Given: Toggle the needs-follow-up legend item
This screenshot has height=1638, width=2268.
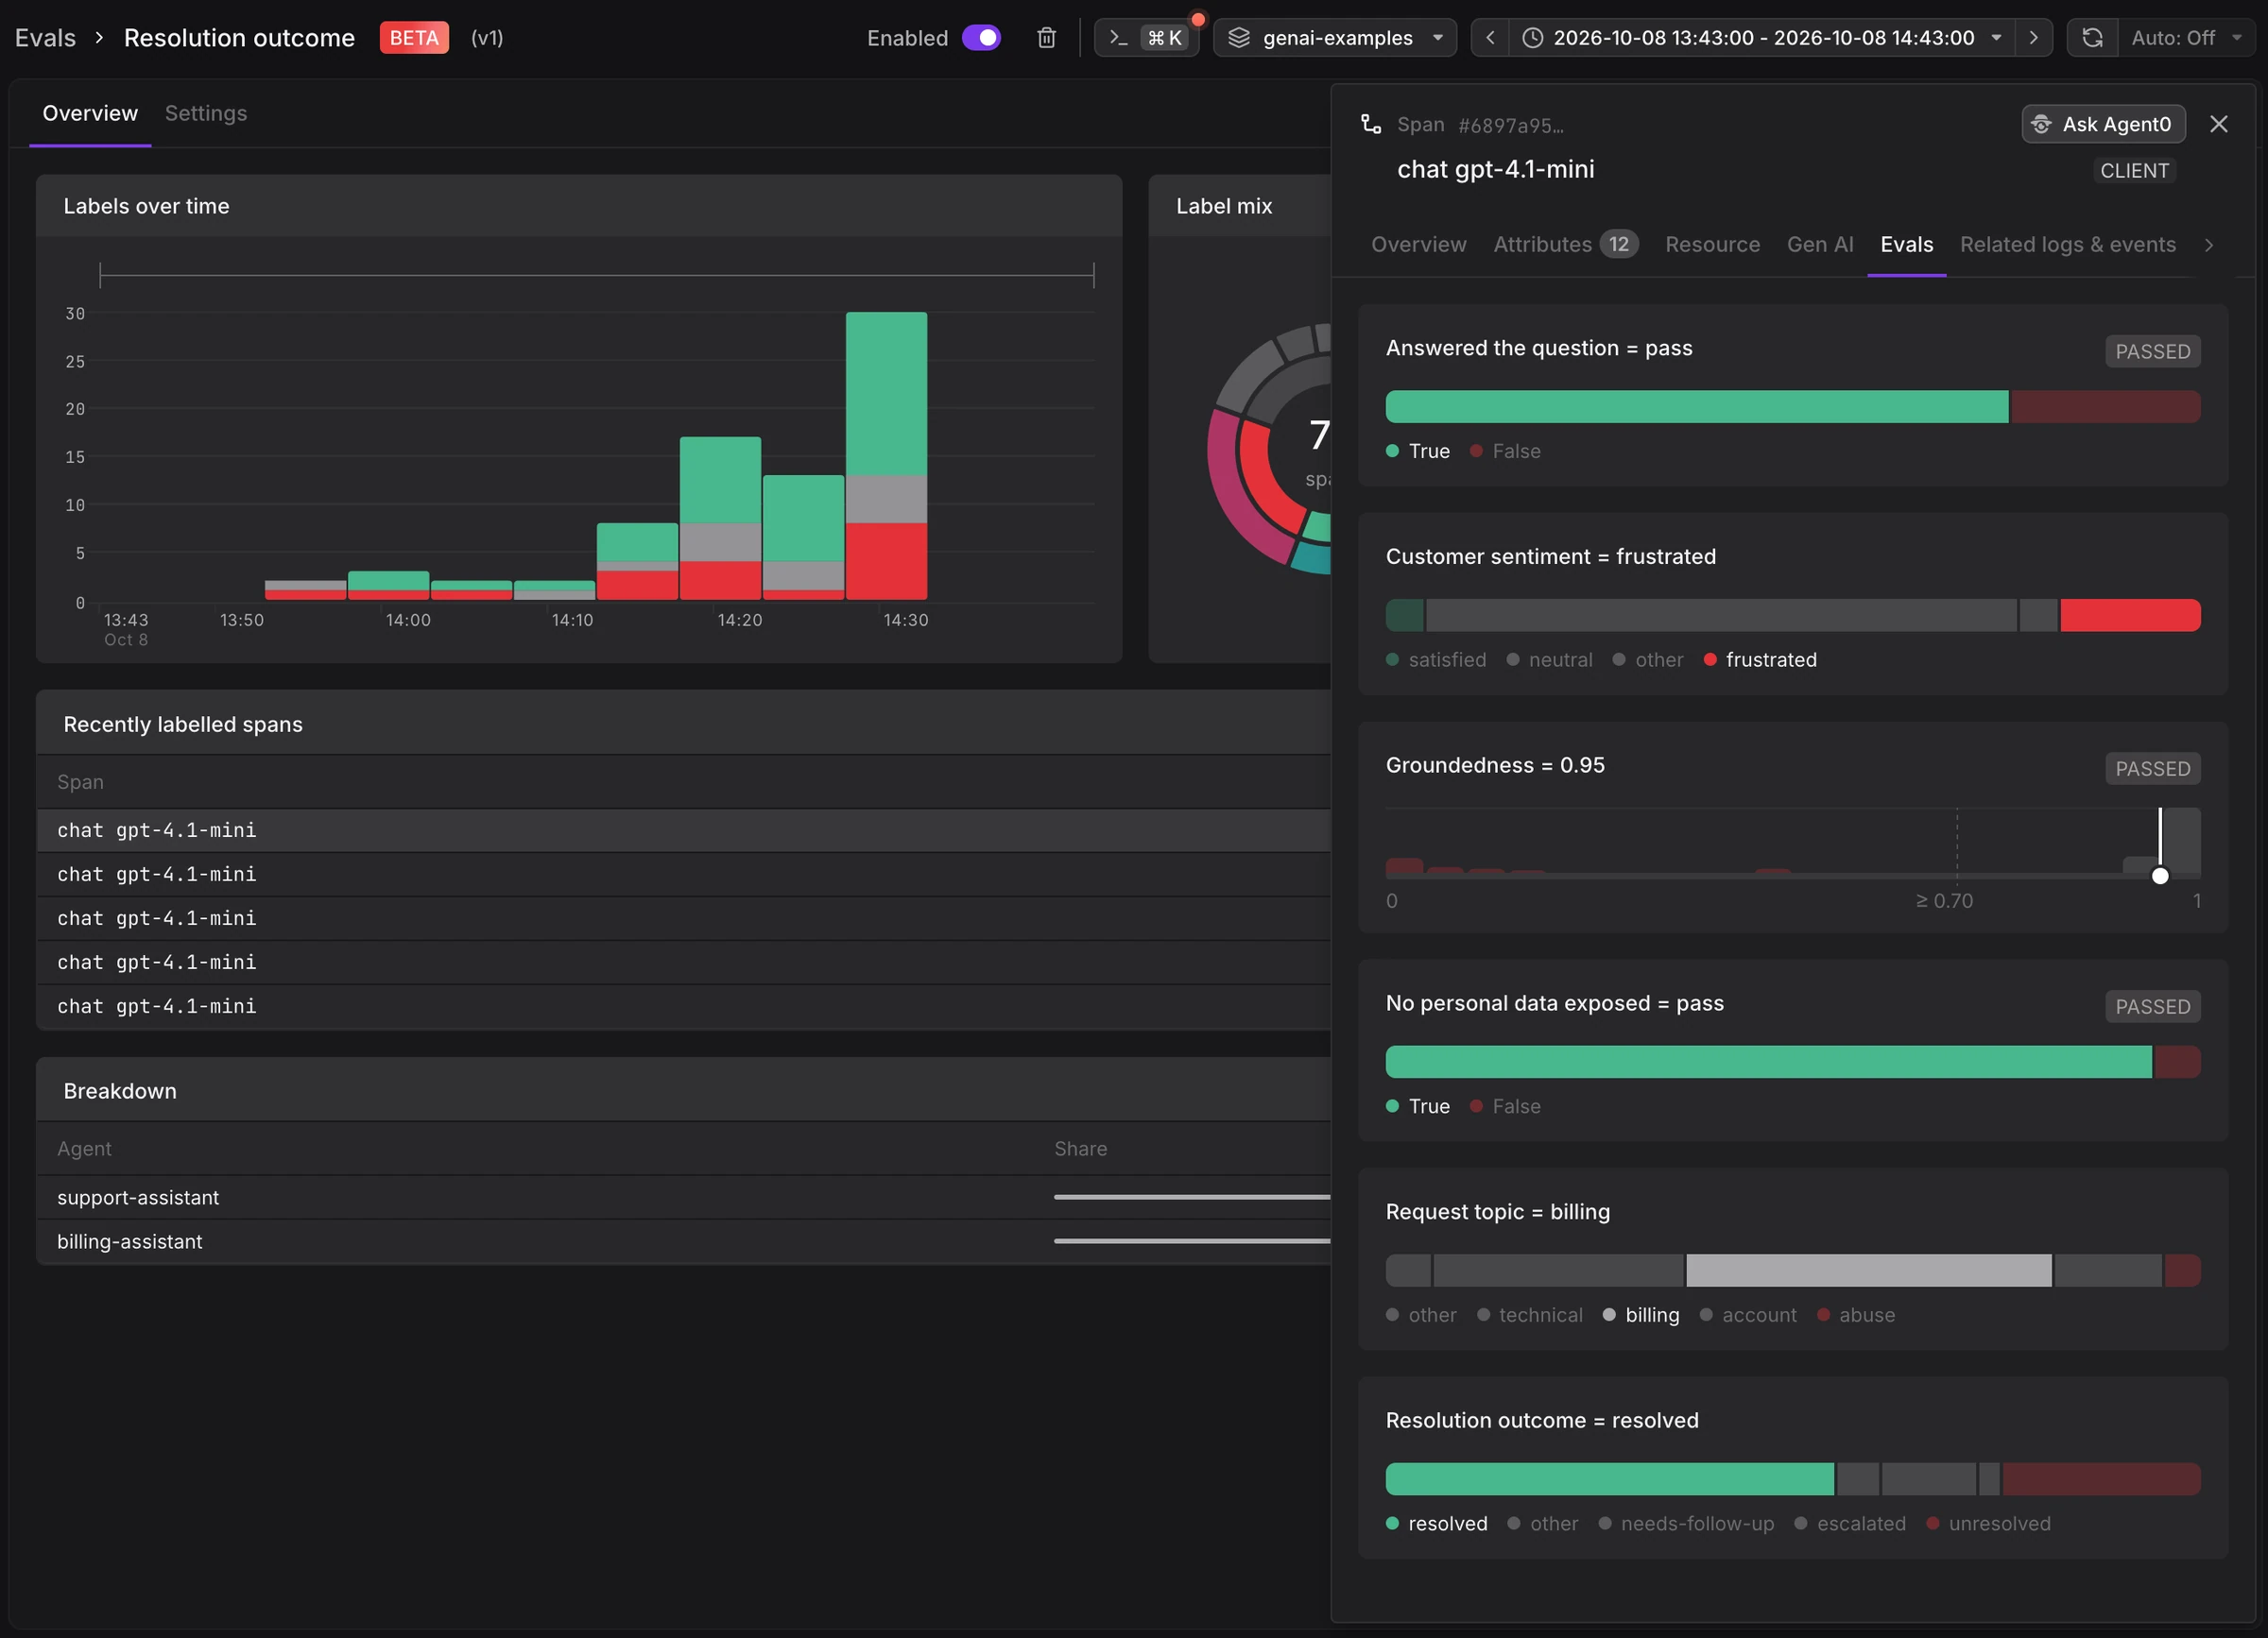Looking at the screenshot, I should [1686, 1525].
